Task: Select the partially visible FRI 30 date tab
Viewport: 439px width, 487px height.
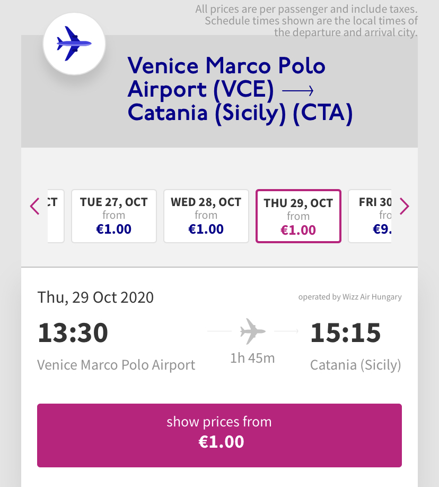Action: 370,216
